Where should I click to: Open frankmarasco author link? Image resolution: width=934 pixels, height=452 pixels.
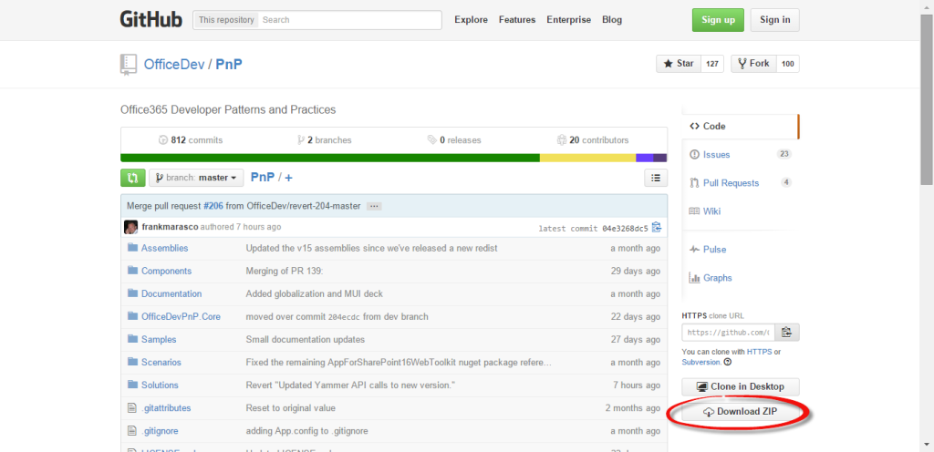(x=170, y=227)
